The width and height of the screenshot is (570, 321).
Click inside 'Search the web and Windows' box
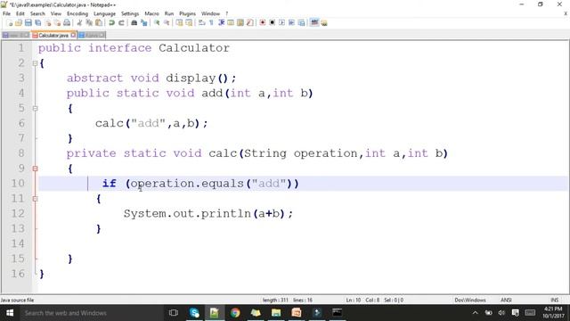tap(91, 313)
